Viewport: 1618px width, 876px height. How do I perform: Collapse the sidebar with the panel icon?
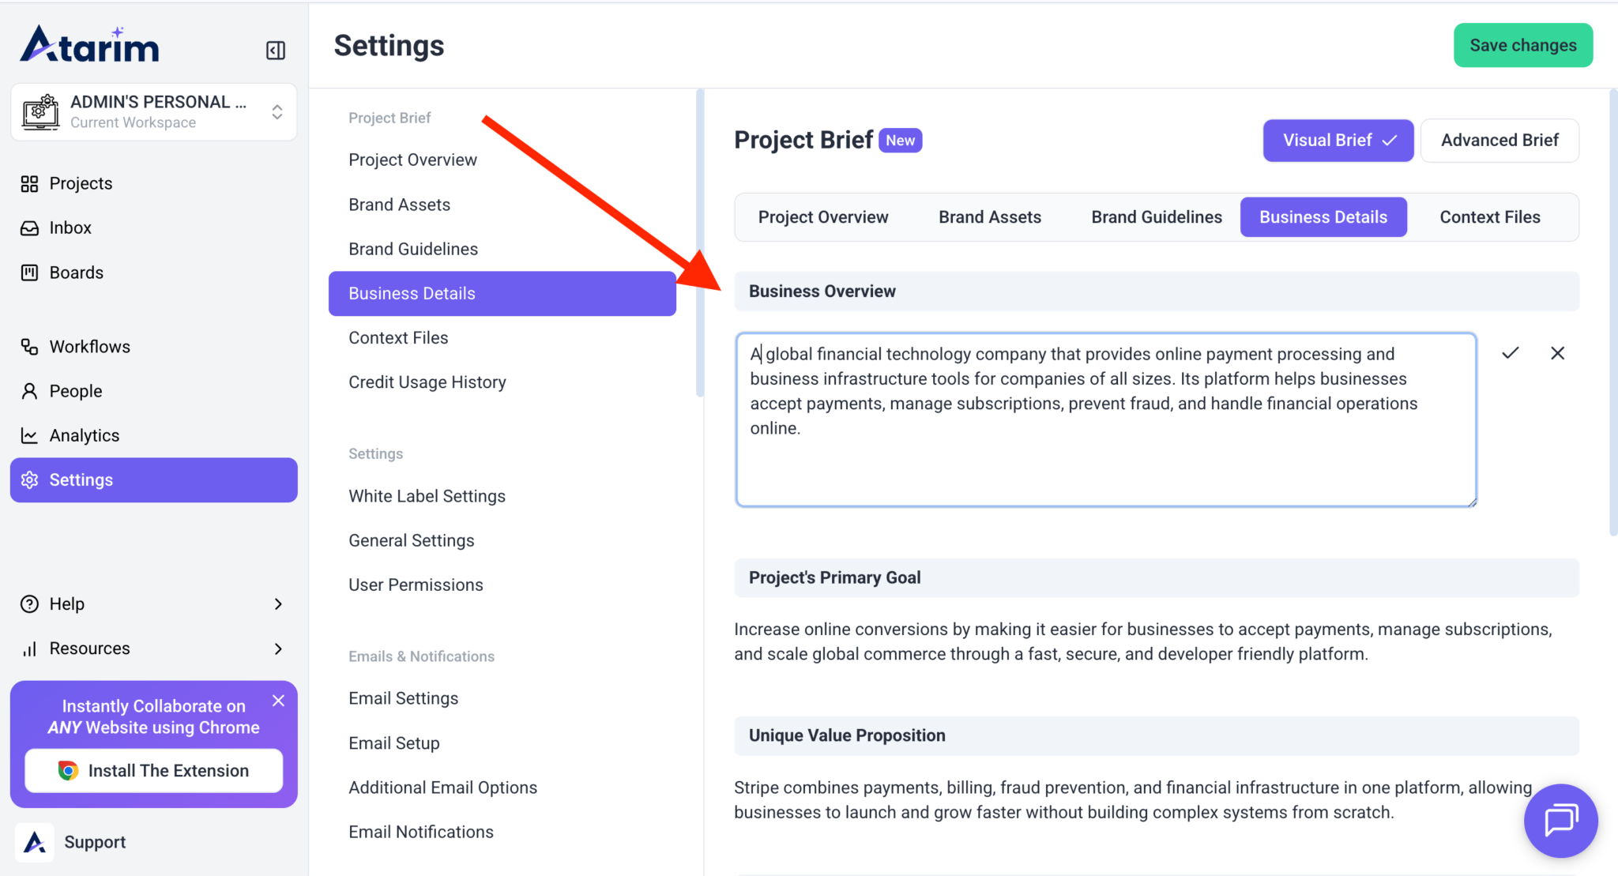[275, 51]
